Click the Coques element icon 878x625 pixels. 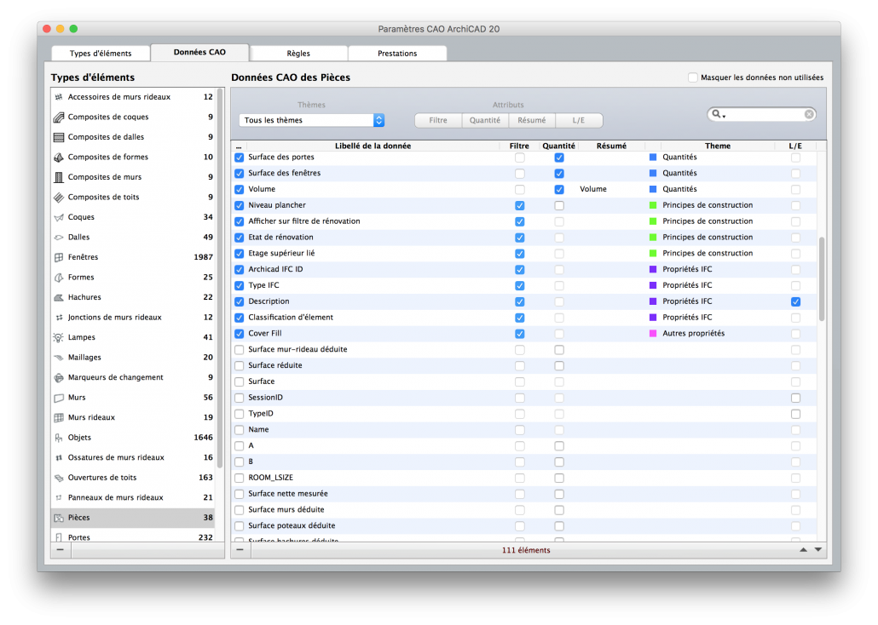click(x=59, y=218)
